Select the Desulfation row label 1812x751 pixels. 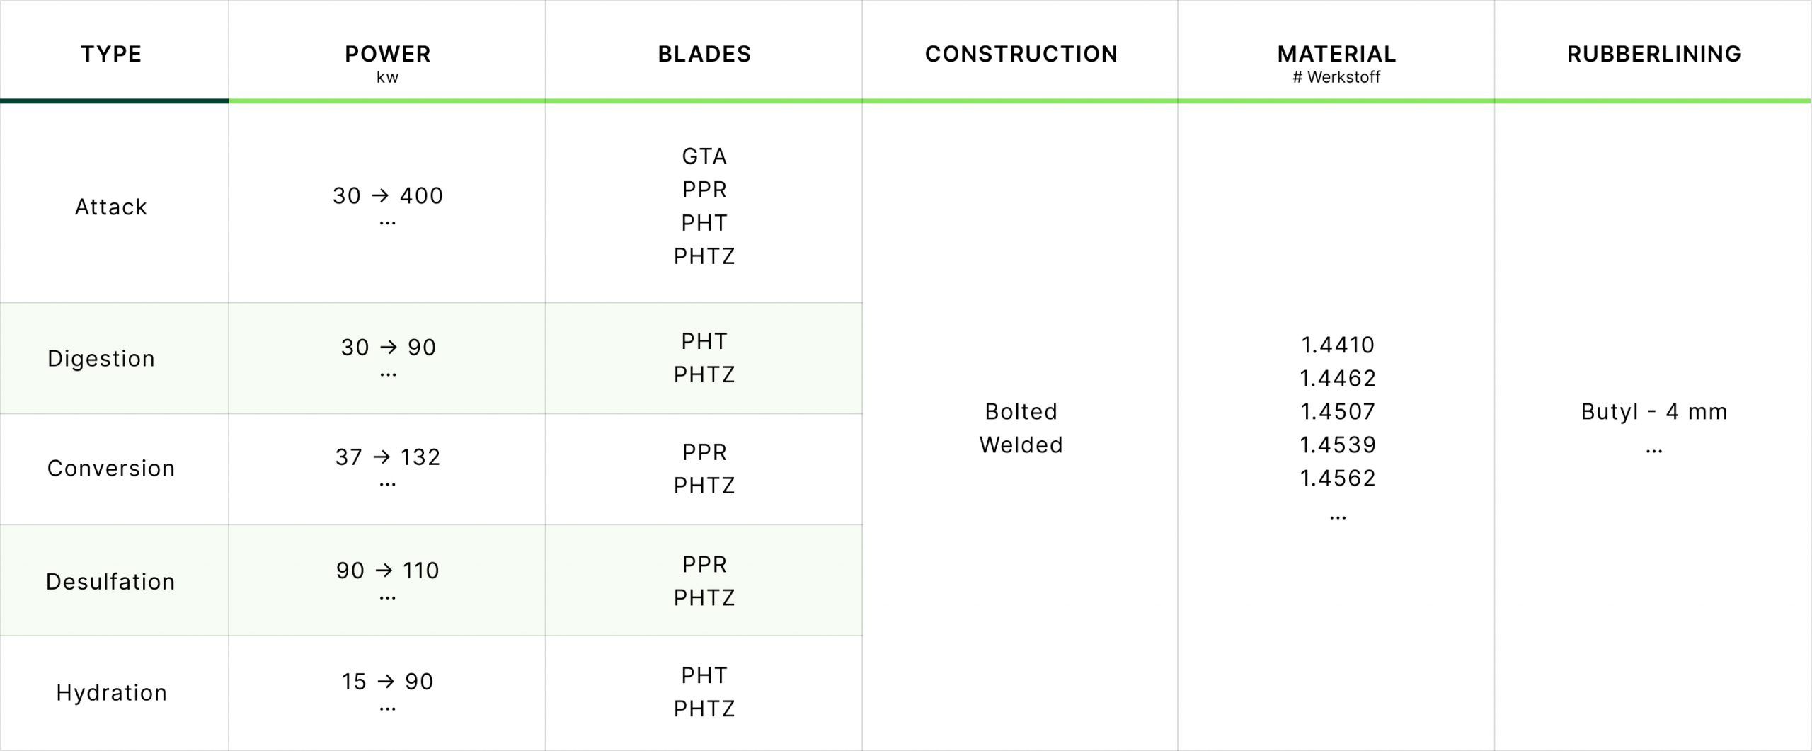(110, 581)
